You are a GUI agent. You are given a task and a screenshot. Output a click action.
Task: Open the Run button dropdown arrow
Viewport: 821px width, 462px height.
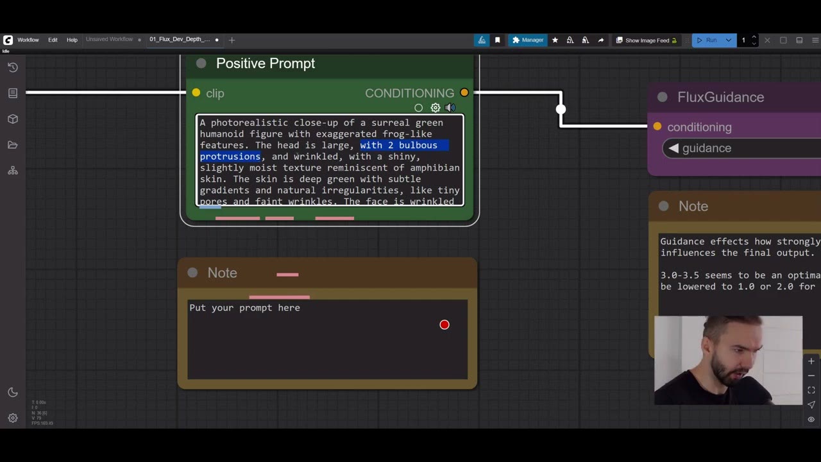(x=729, y=40)
